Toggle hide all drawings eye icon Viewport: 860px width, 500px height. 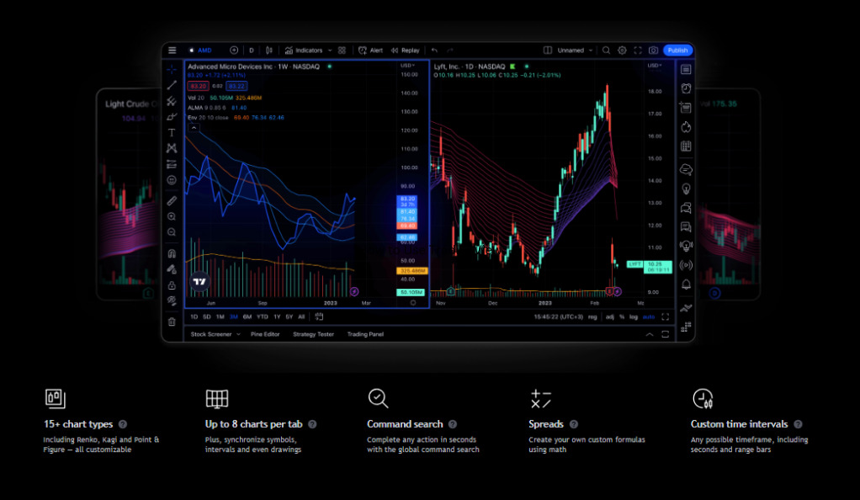tap(172, 301)
